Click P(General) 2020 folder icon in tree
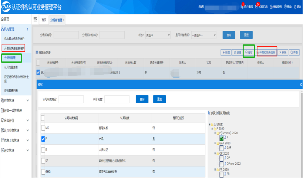 (x=218, y=133)
